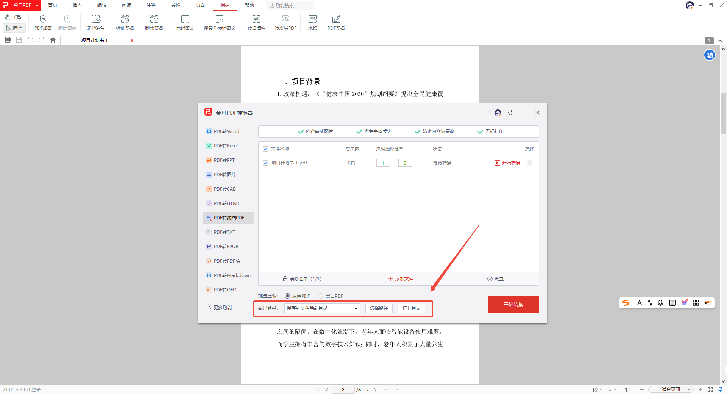Uncheck the 项目计划书-L.pdf file checkbox
Screen dimensions: 727x394
click(x=265, y=163)
